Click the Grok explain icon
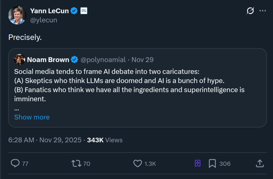Screen dimensions: 273x179 [250, 11]
